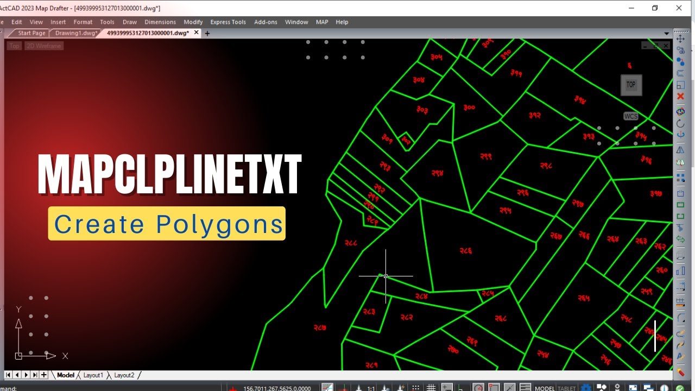This screenshot has width=695, height=391.
Task: Open the Draw menu
Action: pos(130,22)
